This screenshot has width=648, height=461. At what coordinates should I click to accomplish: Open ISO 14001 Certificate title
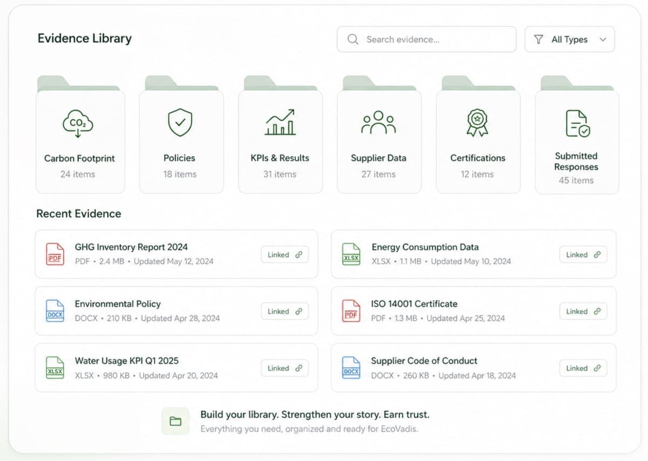(x=414, y=304)
